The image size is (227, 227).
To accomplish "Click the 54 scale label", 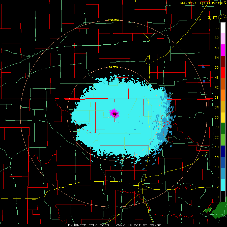I will coord(217,58).
